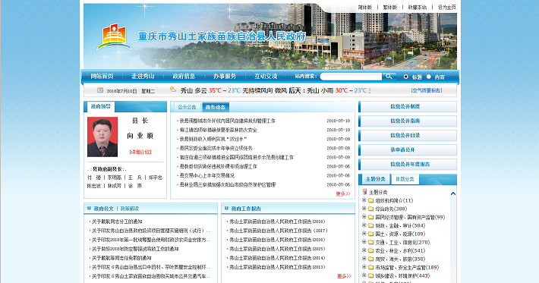
Task: Expand the 农业、林业、水利(541) tree node
Action: click(364, 250)
